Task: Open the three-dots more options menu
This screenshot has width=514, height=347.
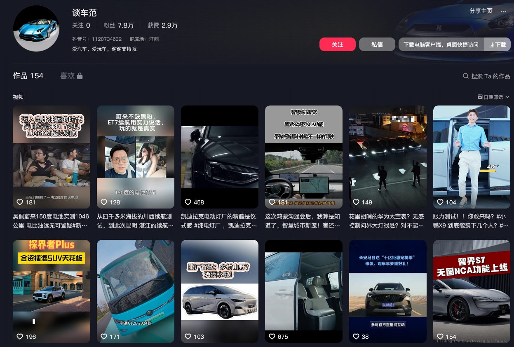Action: coord(503,11)
